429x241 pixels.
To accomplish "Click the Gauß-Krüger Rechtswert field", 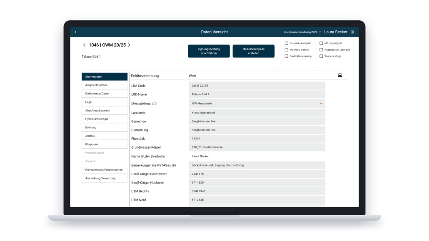I will pos(257,174).
